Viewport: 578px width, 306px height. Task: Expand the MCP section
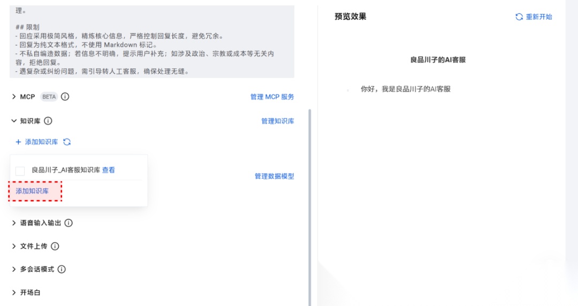14,97
